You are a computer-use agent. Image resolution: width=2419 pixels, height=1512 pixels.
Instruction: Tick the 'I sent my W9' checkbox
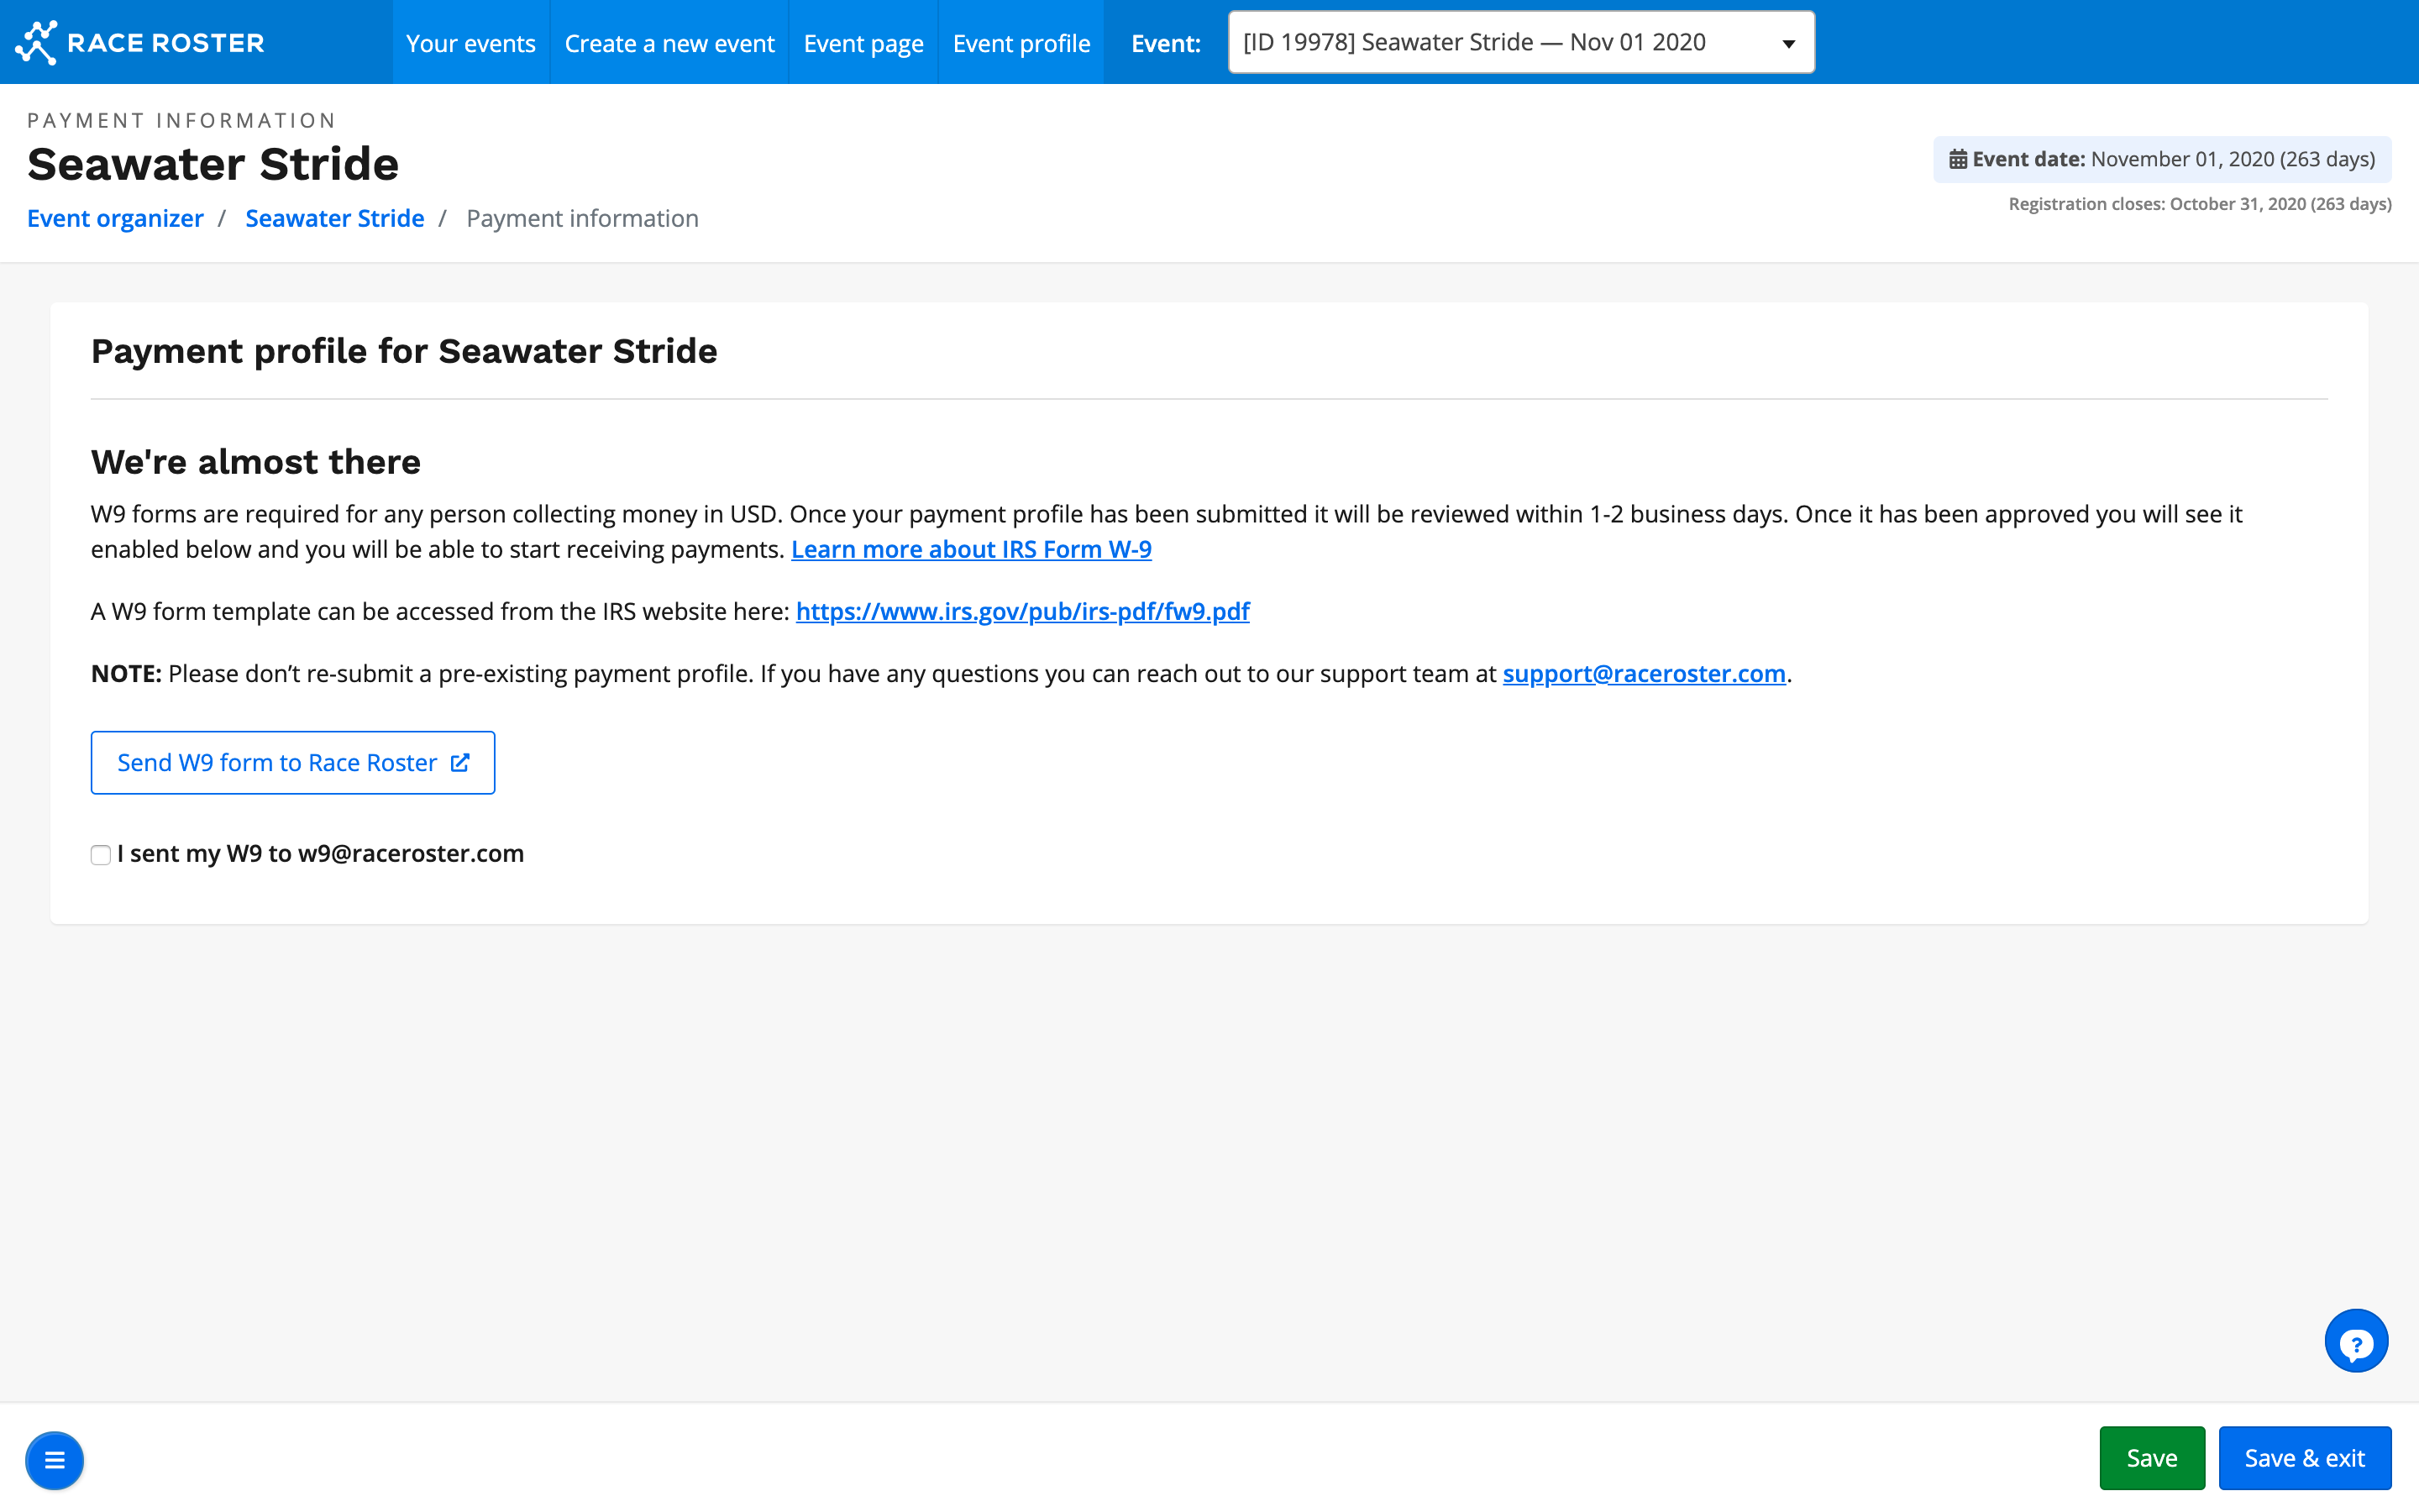point(100,854)
